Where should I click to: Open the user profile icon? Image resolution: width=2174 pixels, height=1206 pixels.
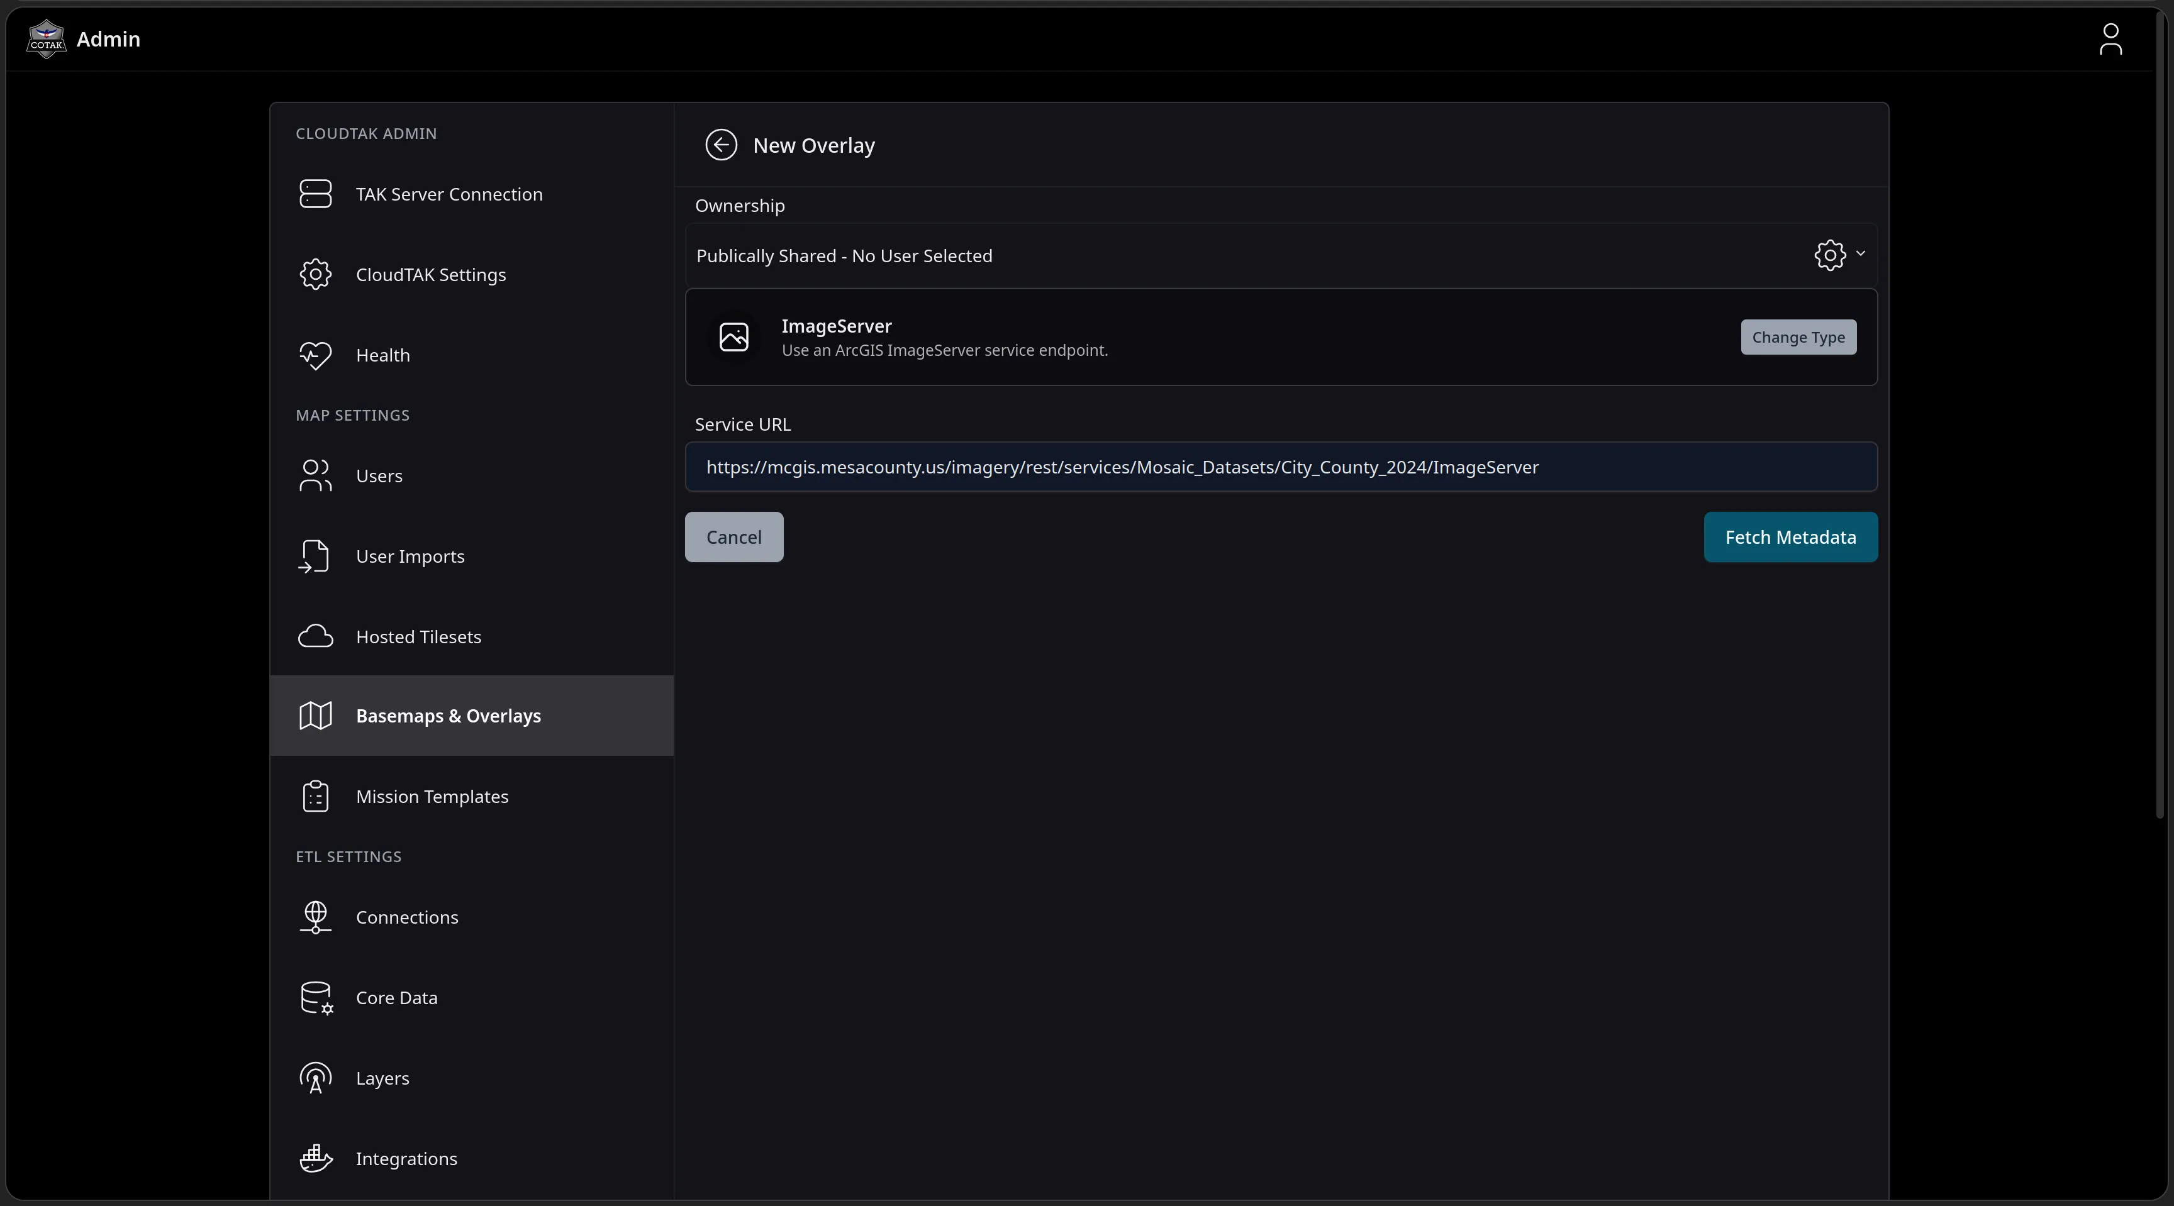coord(2110,39)
